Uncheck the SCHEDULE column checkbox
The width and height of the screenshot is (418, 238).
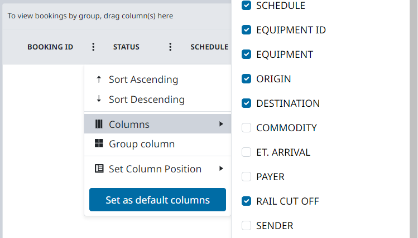coord(246,6)
